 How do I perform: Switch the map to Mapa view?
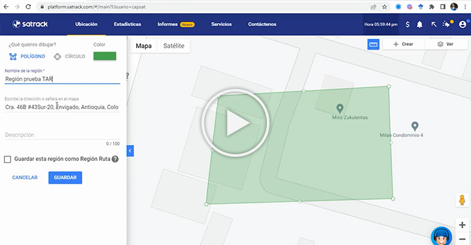point(143,46)
